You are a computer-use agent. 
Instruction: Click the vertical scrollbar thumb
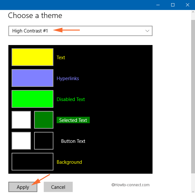coord(193,96)
